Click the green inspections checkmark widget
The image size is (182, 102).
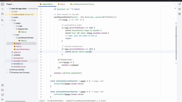pos(175,8)
